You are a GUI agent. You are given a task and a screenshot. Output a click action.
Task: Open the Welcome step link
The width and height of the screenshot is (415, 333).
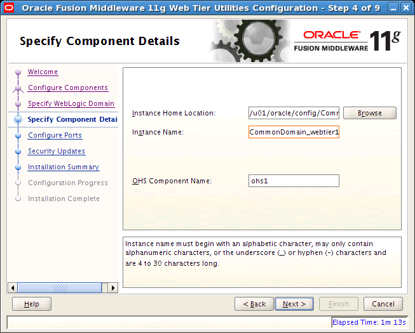click(x=43, y=72)
